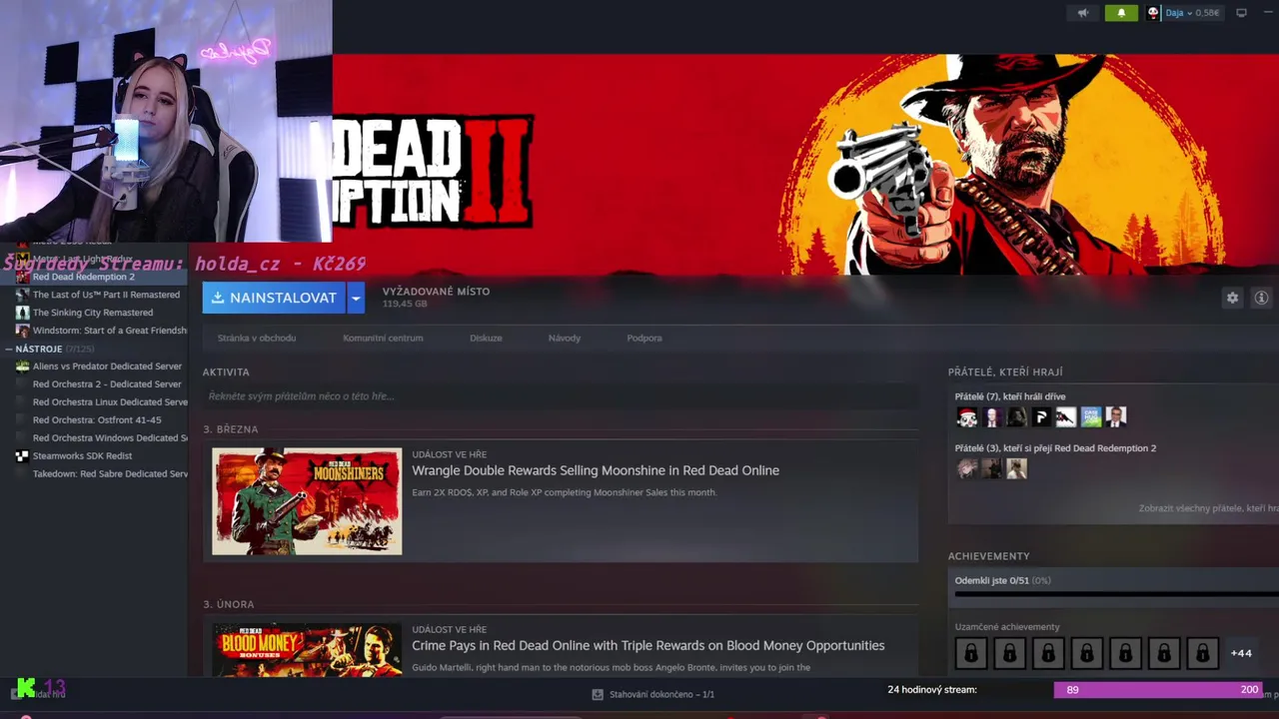The image size is (1279, 719).
Task: Click the Steamworks SDK Redist icon
Action: click(x=22, y=456)
